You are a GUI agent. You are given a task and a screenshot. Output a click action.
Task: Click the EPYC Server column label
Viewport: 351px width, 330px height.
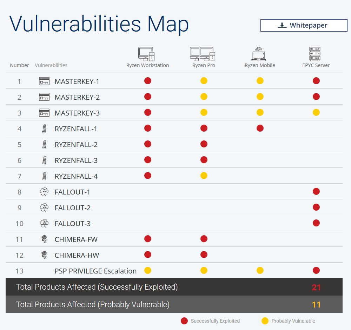(316, 65)
